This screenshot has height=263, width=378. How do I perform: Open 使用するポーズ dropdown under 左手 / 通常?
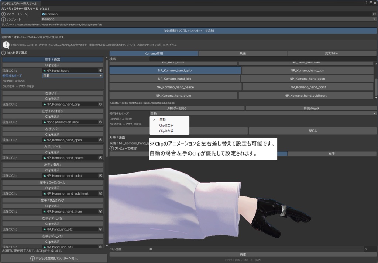click(x=73, y=76)
